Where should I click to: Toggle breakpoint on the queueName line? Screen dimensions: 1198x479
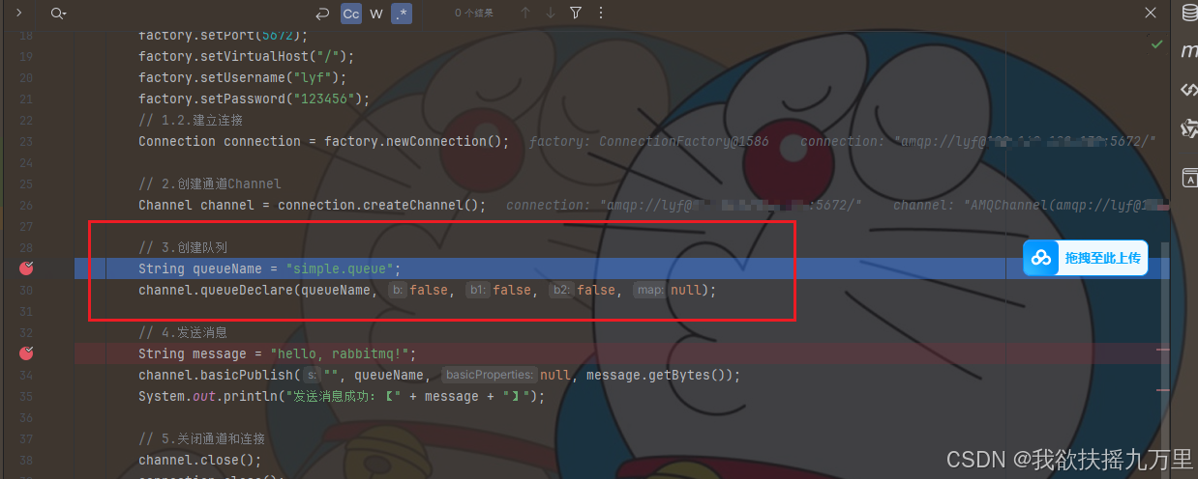(26, 268)
